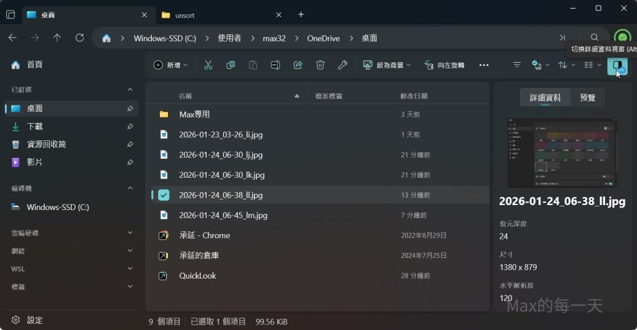Open the 新增 dropdown

[170, 65]
